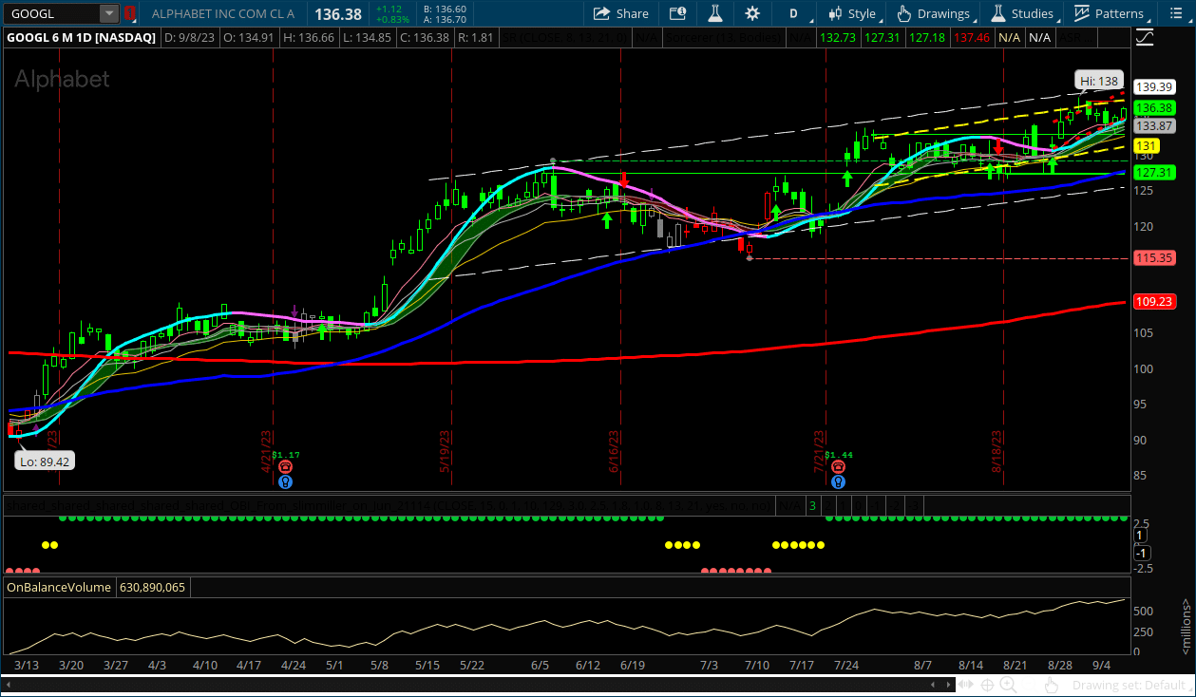
Task: Open the Studies menu
Action: 1023,14
